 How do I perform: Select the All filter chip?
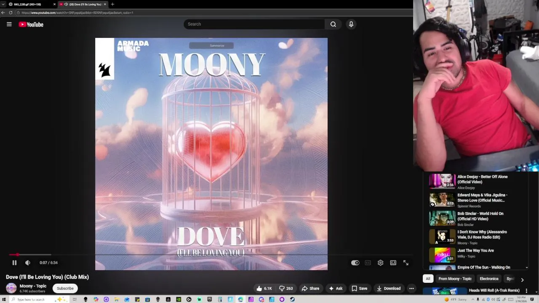428,279
